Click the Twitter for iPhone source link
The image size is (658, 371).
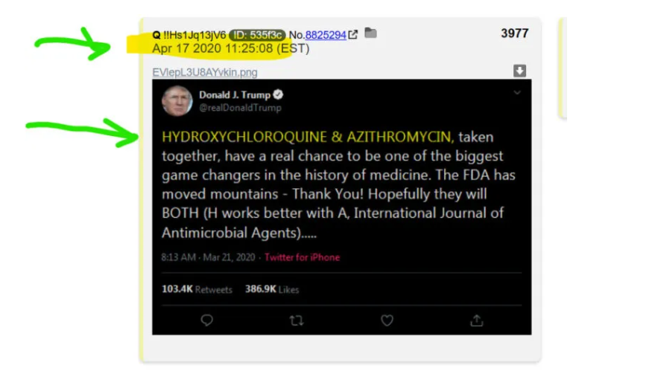pyautogui.click(x=302, y=257)
